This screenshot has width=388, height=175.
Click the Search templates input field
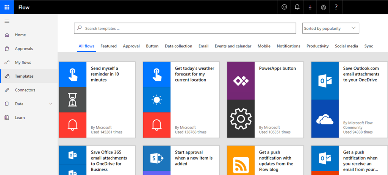point(185,28)
